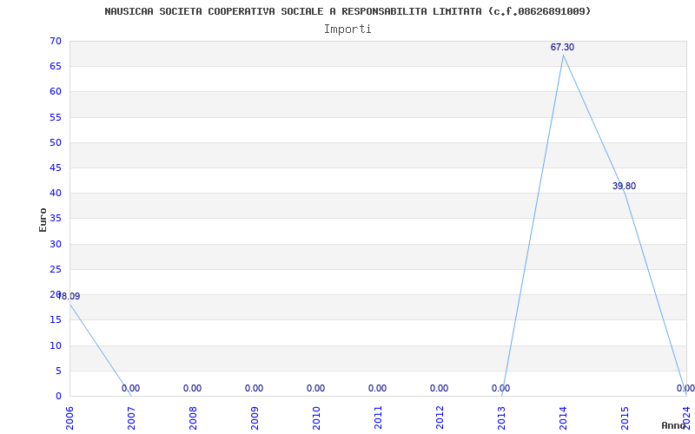Viewport: 695px width, 434px height.
Task: Click the Anno x-axis title
Action: click(675, 425)
